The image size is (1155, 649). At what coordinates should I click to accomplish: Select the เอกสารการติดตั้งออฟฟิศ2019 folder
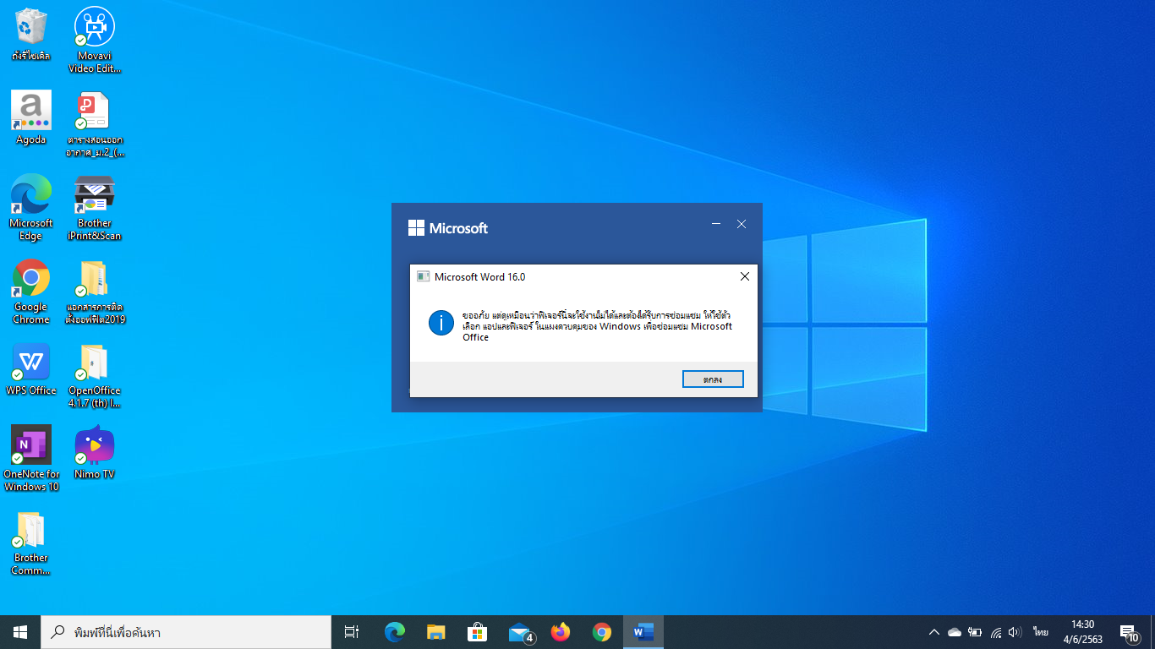click(95, 292)
